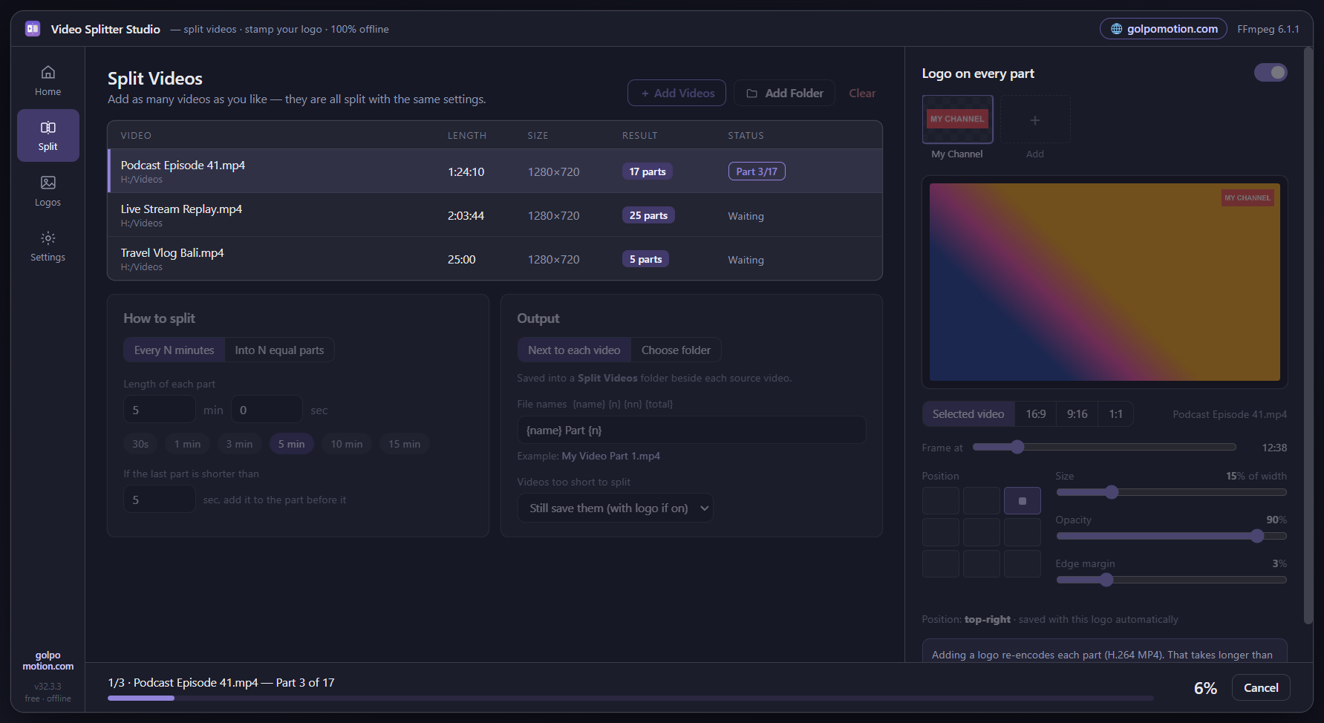Image resolution: width=1324 pixels, height=723 pixels.
Task: Select the 15 min preset chip
Action: 404,444
